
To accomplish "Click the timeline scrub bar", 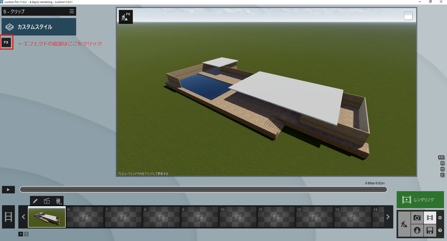I will [203, 189].
